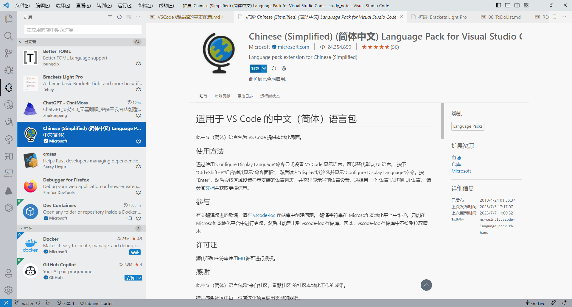Open the Manage gear in the activity bar
The width and height of the screenshot is (572, 307).
[9, 290]
